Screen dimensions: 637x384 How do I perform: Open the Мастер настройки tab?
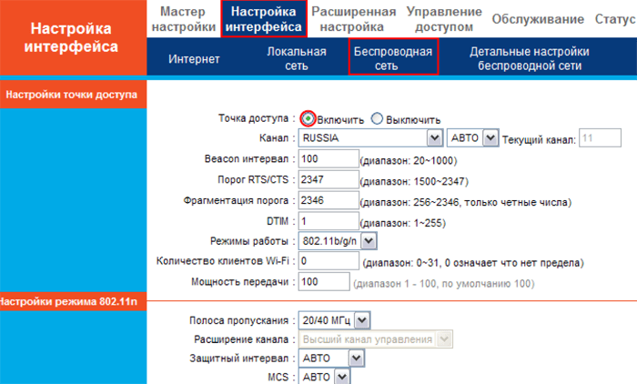(x=183, y=19)
